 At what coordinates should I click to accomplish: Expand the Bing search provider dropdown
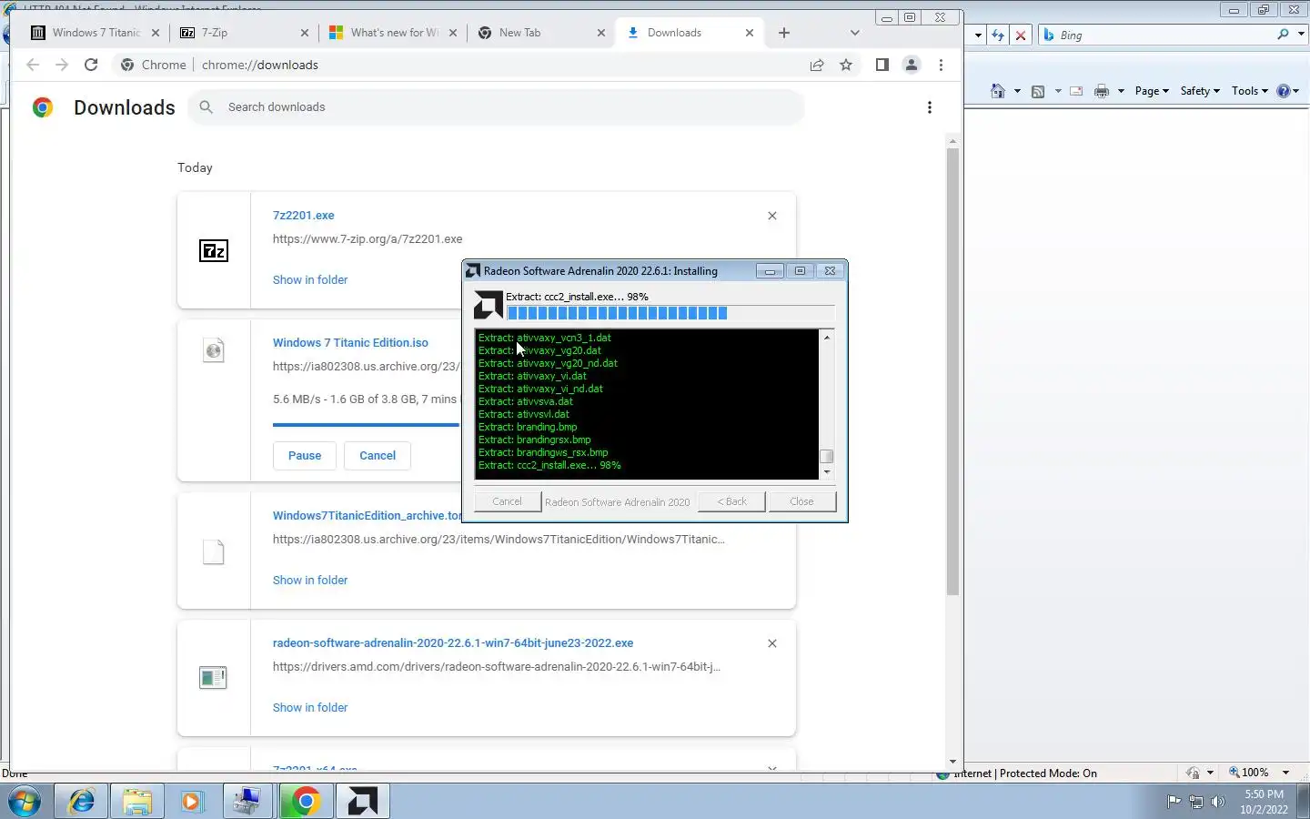[x=1301, y=35]
